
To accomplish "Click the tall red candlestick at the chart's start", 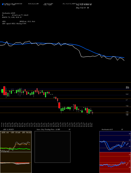I will pyautogui.click(x=4, y=91).
